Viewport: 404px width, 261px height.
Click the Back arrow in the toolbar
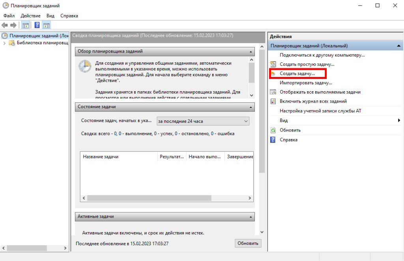pos(5,25)
